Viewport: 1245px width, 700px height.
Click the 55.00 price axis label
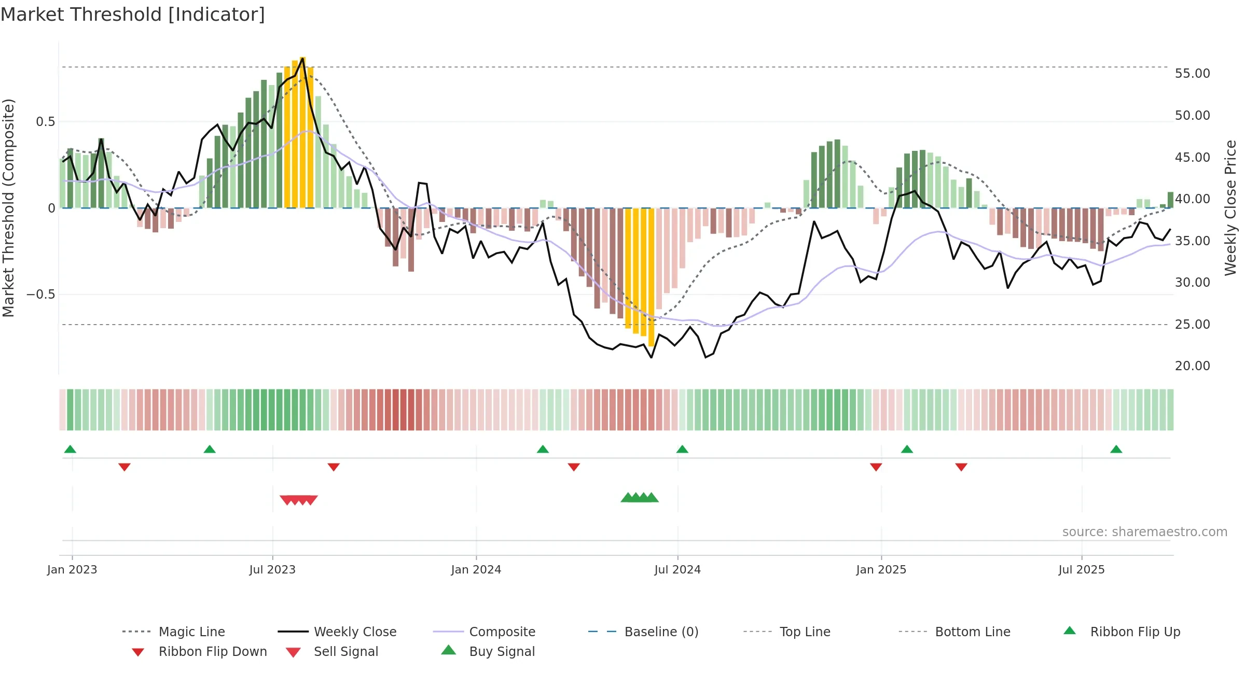coord(1193,74)
